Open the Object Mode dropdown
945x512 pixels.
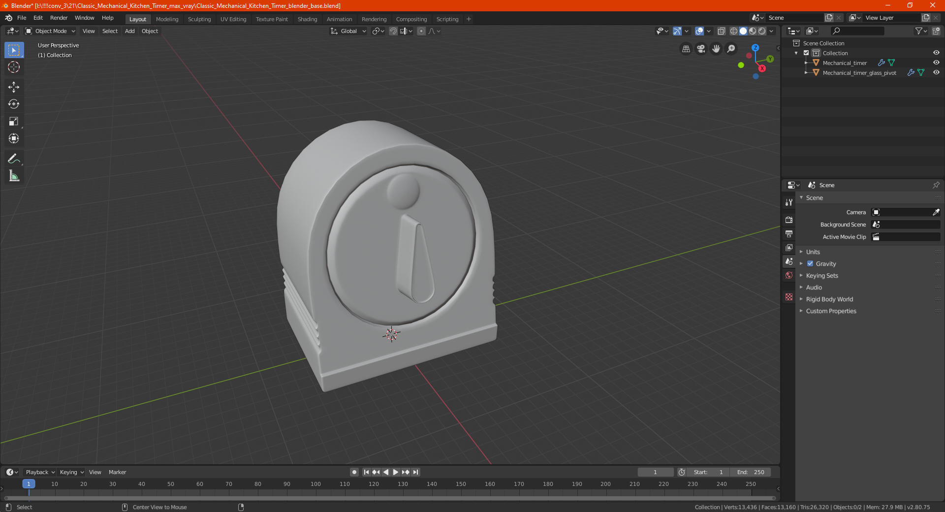(x=50, y=31)
